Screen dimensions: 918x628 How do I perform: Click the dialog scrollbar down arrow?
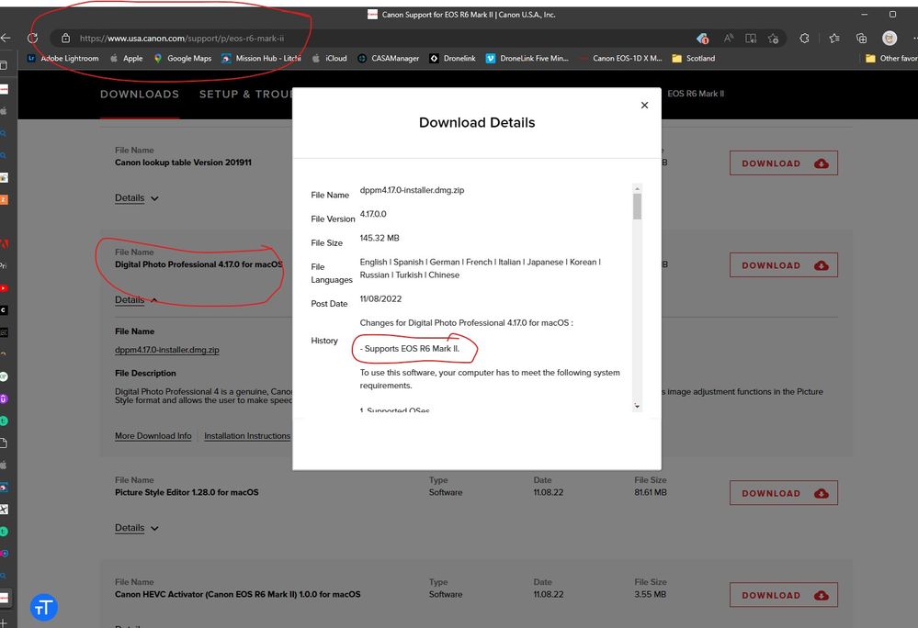(x=637, y=406)
